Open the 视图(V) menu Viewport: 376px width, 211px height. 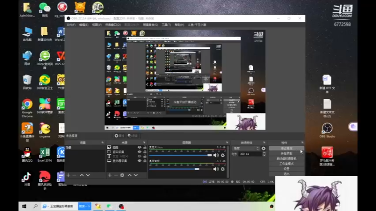tap(97, 25)
